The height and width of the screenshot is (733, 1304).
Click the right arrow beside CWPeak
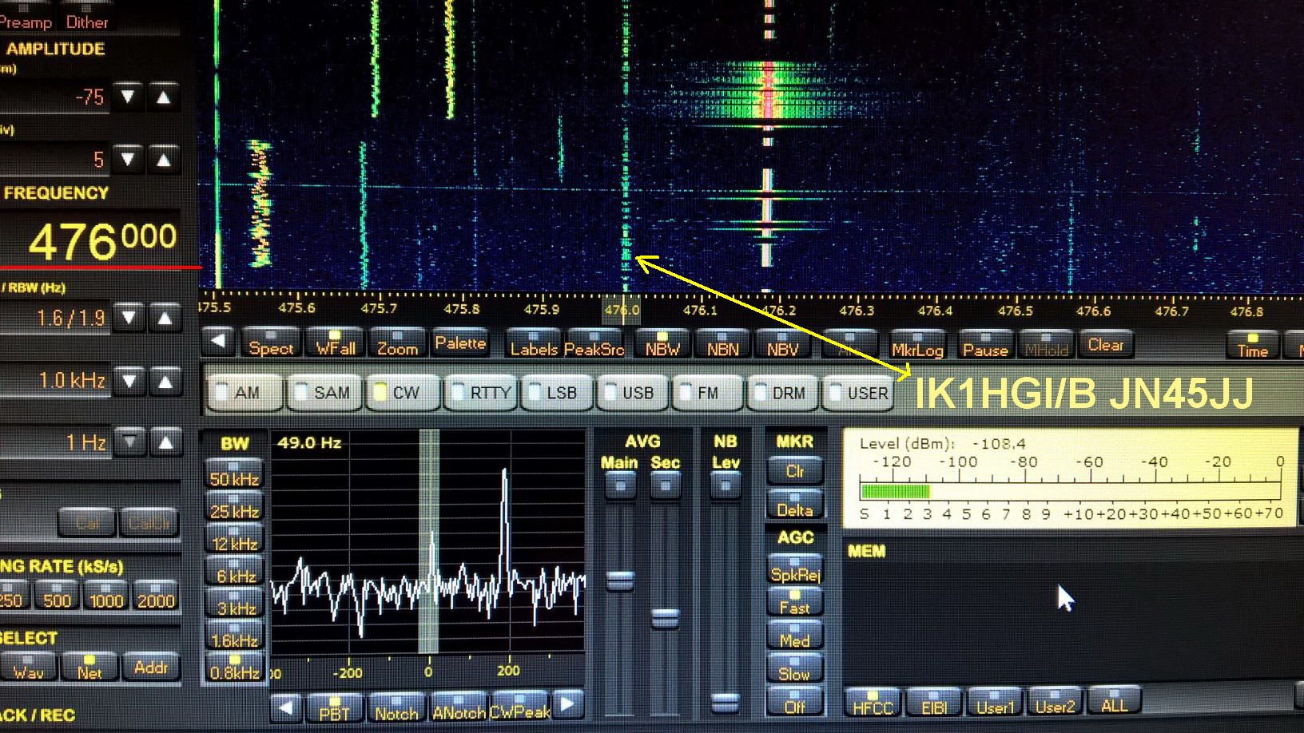(567, 705)
